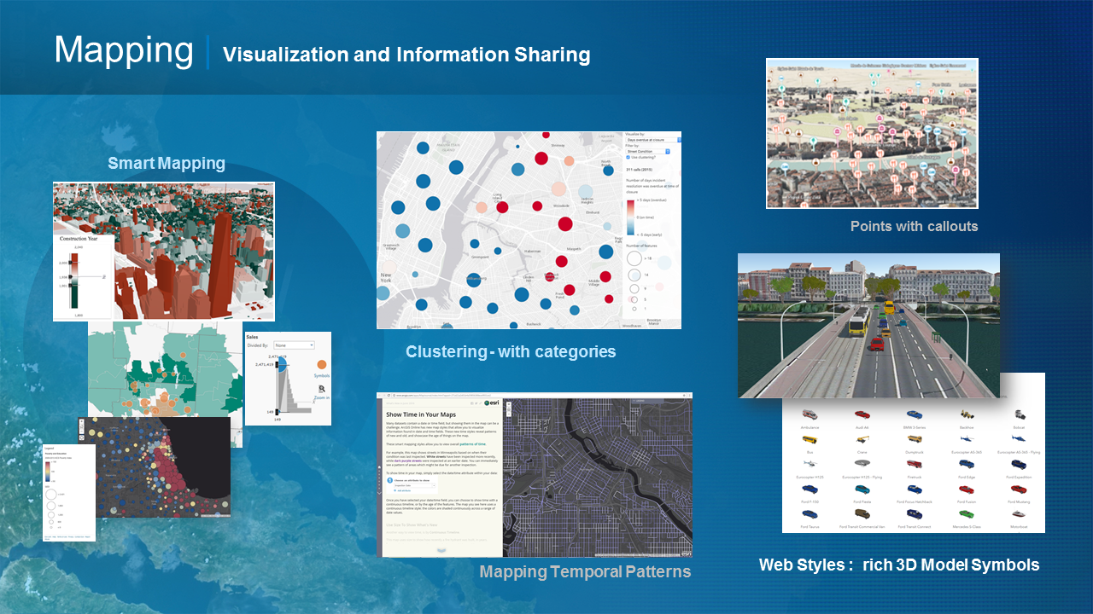Viewport: 1093px width, 614px height.
Task: Open the patterns of time link
Action: 473,444
